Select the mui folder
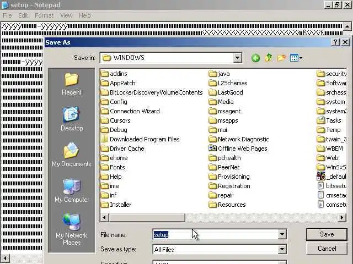This screenshot has width=353, height=264. [x=218, y=130]
